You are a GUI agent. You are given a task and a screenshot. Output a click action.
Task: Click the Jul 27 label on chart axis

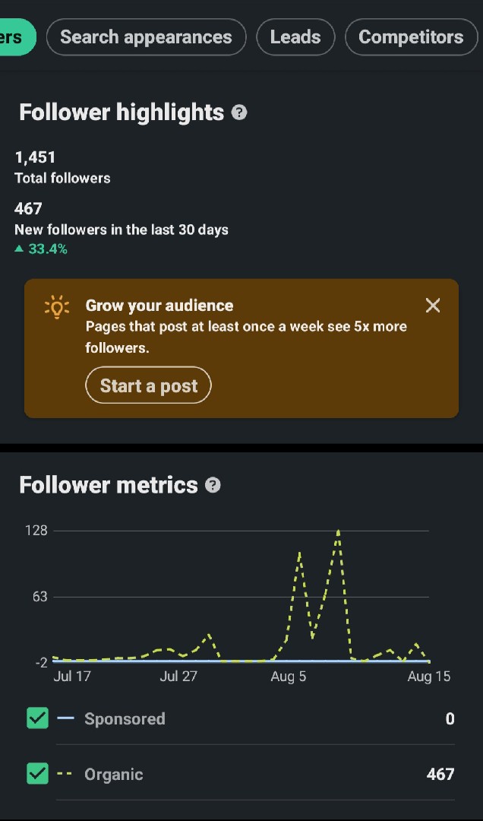tap(178, 677)
